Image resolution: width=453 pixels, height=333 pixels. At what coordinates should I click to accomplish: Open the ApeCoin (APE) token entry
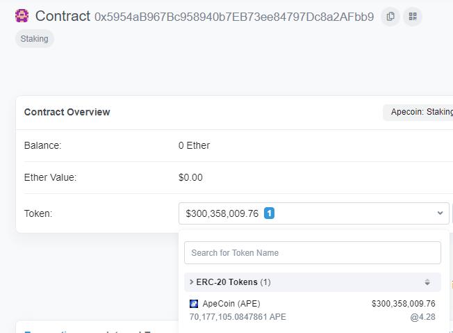[x=313, y=310]
